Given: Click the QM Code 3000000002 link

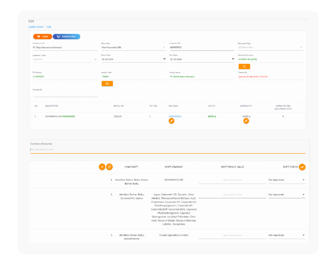Looking at the screenshot, I should pos(175,116).
